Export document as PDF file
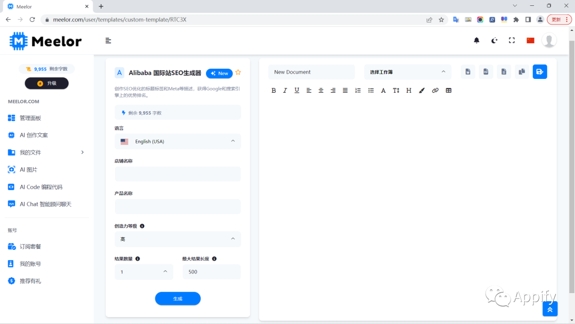The height and width of the screenshot is (324, 575). point(486,72)
